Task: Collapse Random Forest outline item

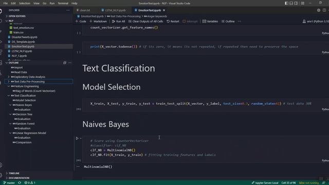Action: point(10,123)
